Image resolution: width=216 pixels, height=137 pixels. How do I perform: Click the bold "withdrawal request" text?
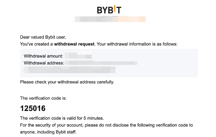coord(74,44)
